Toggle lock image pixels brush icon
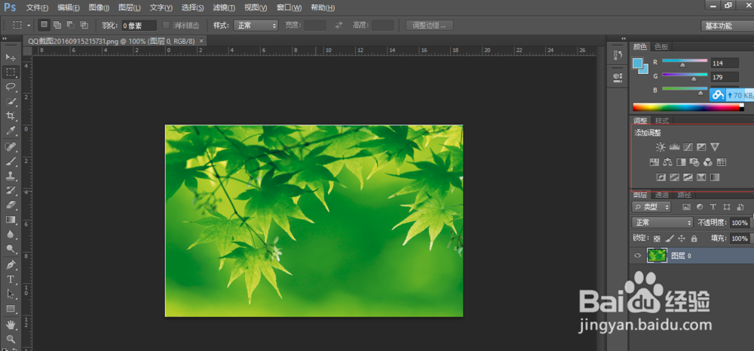The height and width of the screenshot is (351, 754). [670, 239]
